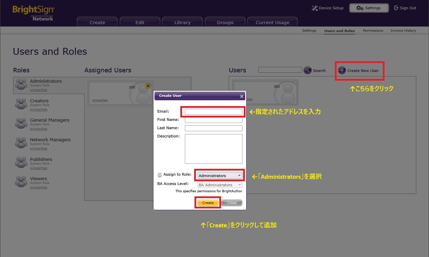Click the Viewers role group icon
429x257 pixels.
(21, 182)
